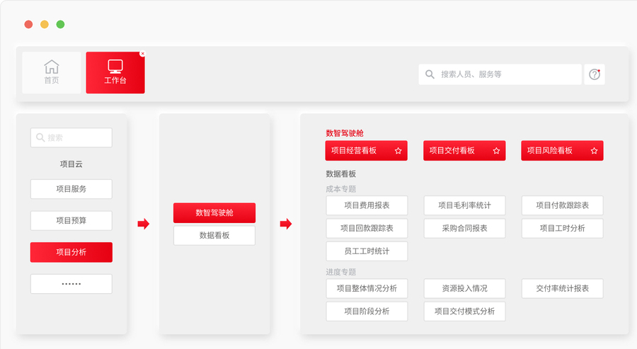Expand more items via the …… button
This screenshot has width=637, height=349.
click(71, 284)
